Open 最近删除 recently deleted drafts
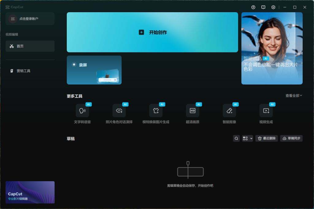 click(266, 138)
